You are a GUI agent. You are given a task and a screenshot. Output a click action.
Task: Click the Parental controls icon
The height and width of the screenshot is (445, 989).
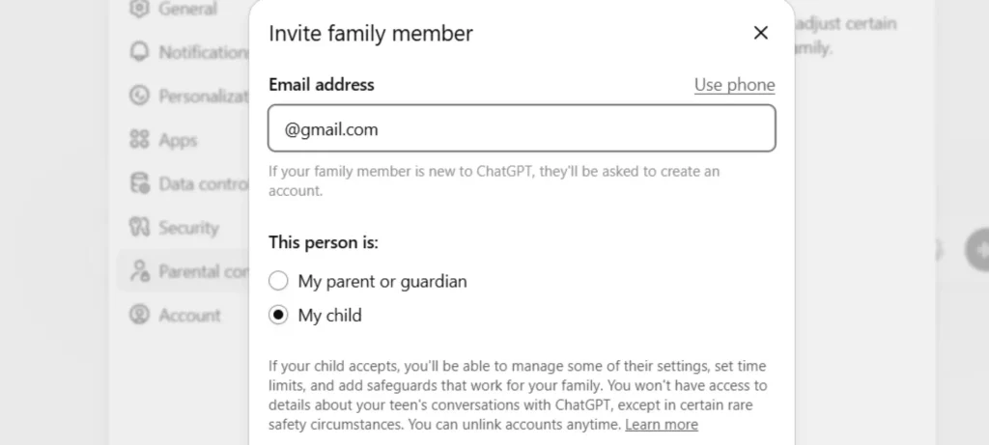point(140,271)
